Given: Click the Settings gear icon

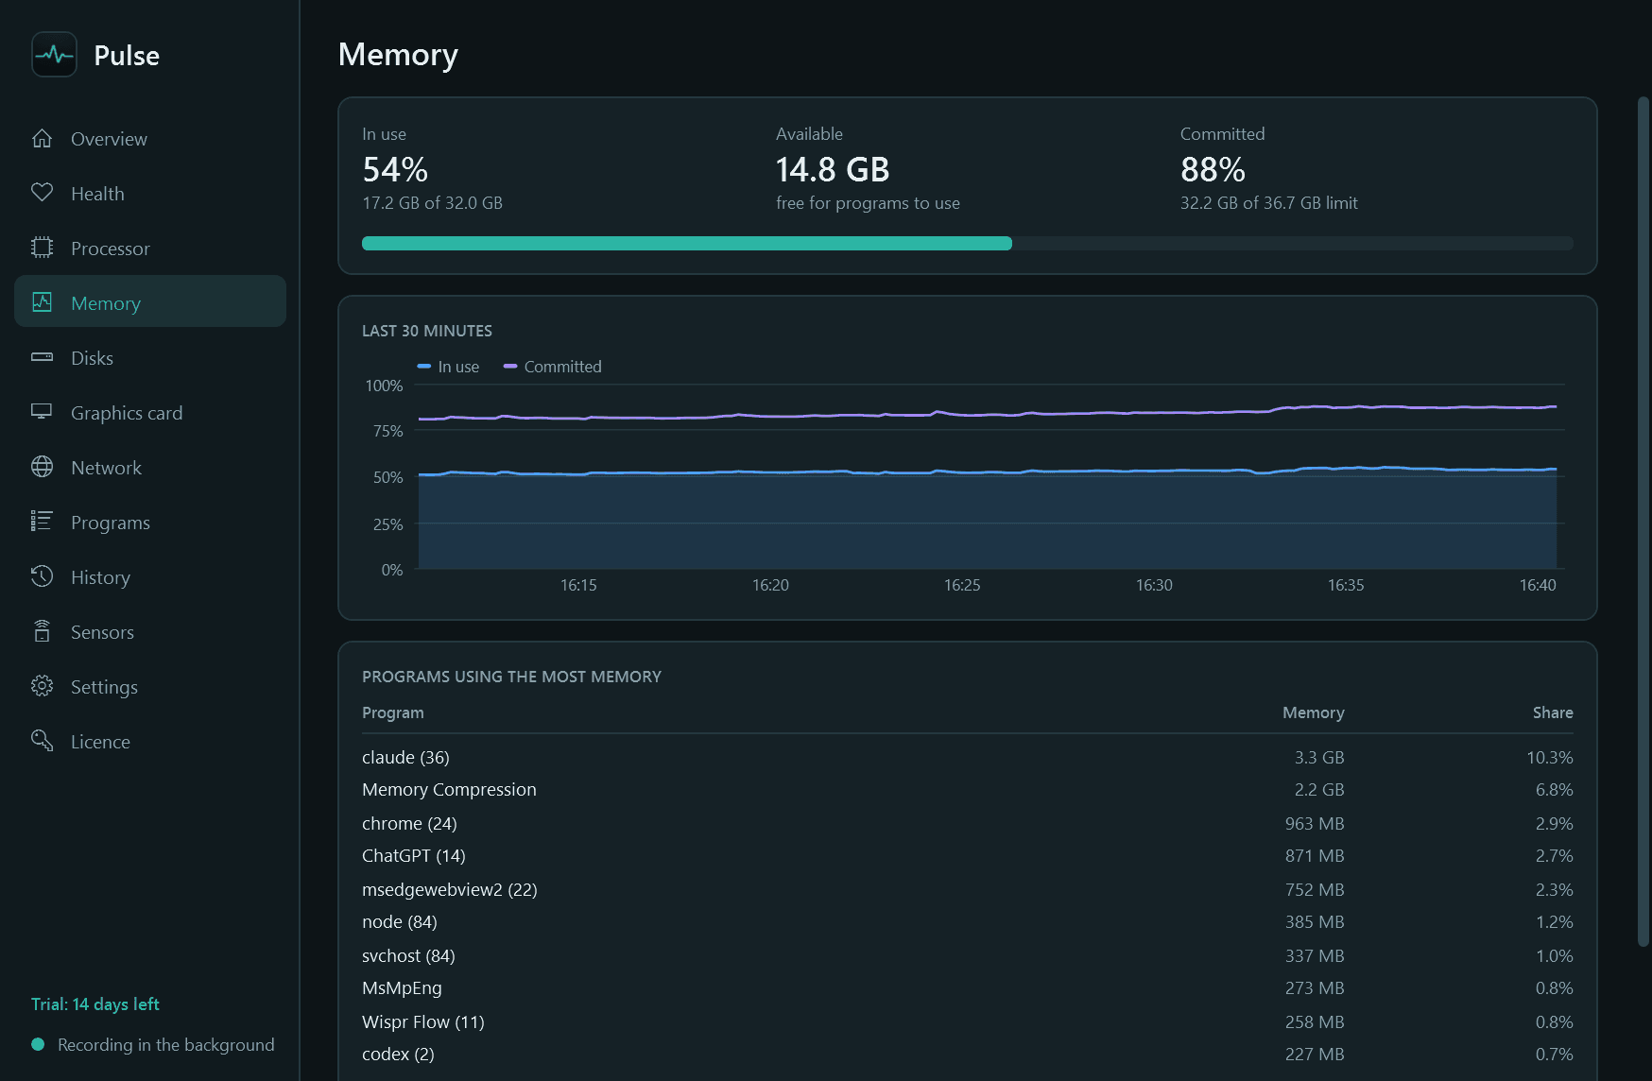Looking at the screenshot, I should click(x=42, y=686).
